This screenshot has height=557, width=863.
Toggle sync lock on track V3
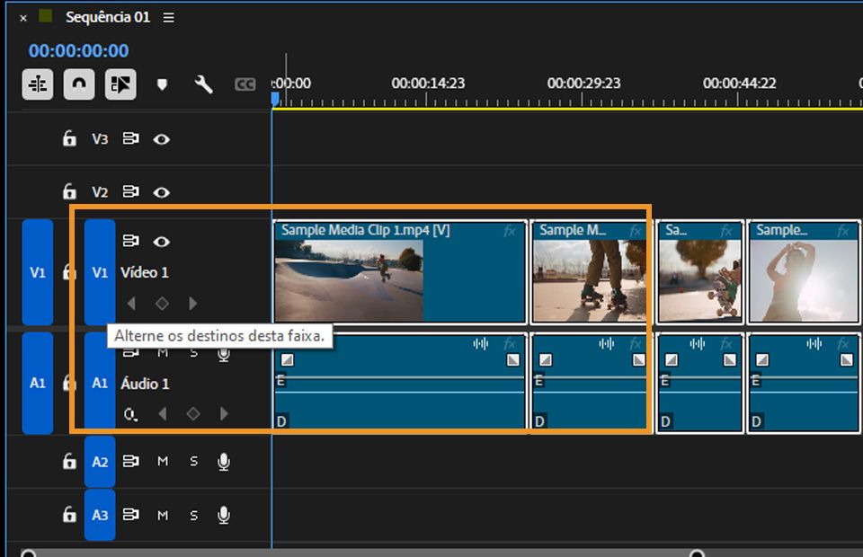click(x=130, y=139)
